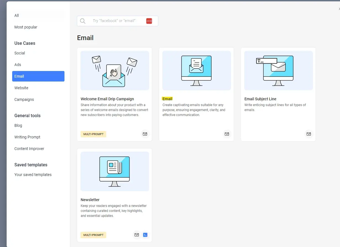Switch to the All templates view
The width and height of the screenshot is (340, 247).
tap(16, 15)
